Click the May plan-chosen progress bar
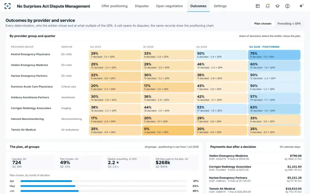The image size is (310, 194). coord(104,186)
